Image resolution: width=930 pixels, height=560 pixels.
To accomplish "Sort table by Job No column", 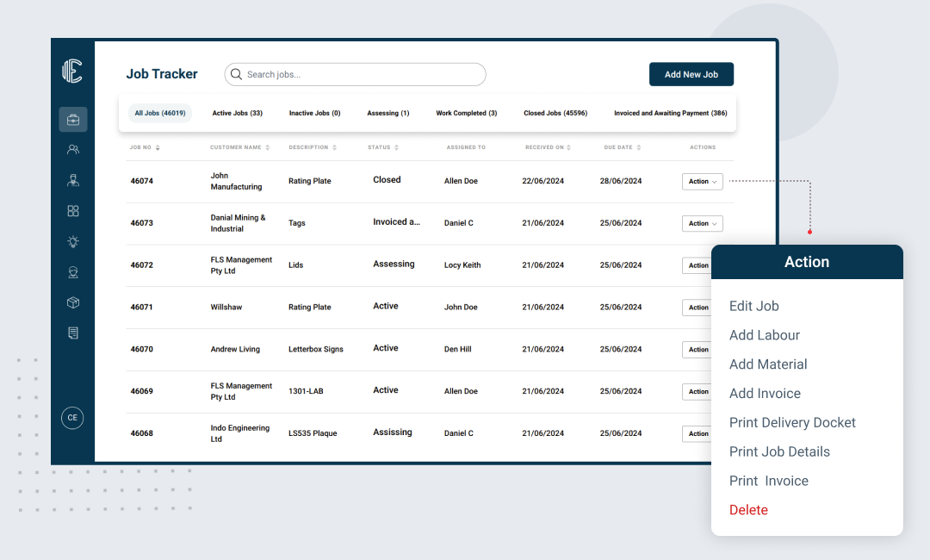I will [145, 147].
